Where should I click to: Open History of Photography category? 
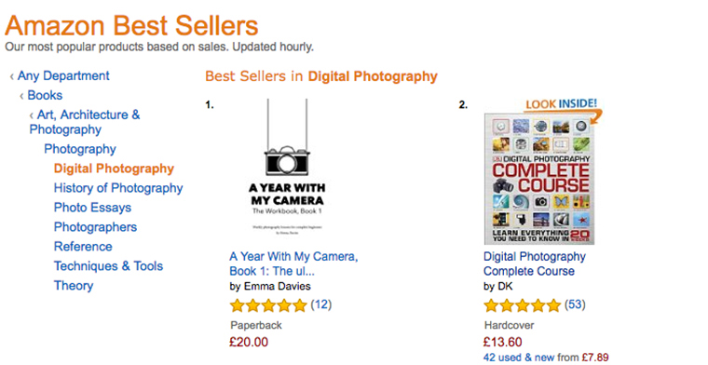(118, 188)
